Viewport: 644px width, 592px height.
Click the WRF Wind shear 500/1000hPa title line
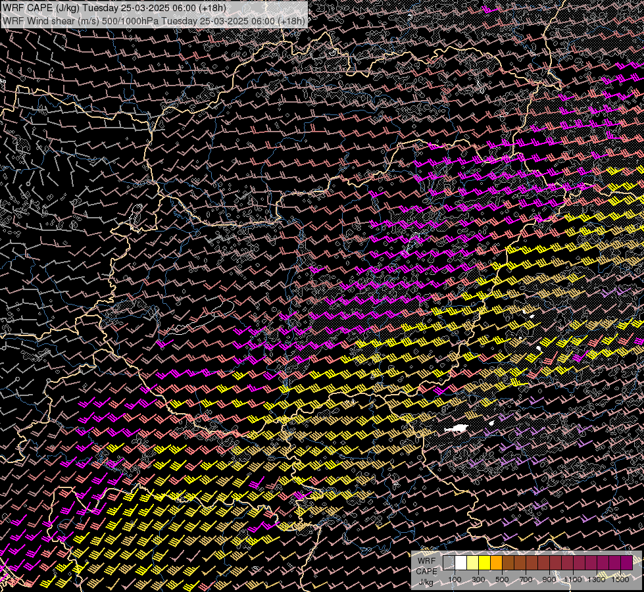coord(154,21)
